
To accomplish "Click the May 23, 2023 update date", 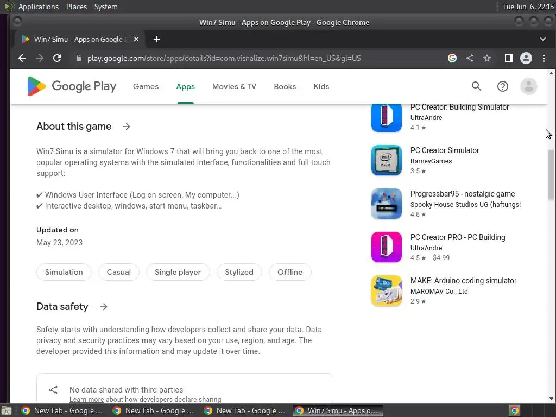I will (60, 243).
